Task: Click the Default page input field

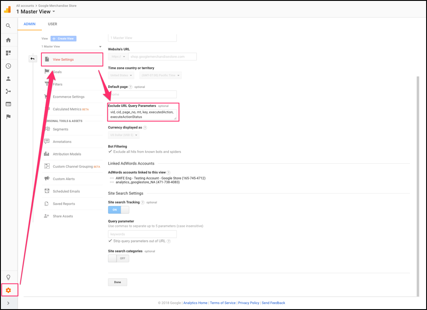Action: coord(142,94)
